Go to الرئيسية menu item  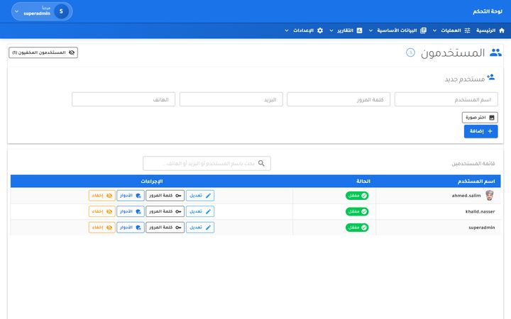(485, 30)
